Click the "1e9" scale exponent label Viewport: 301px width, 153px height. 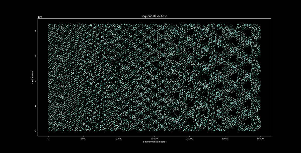[x=40, y=17]
